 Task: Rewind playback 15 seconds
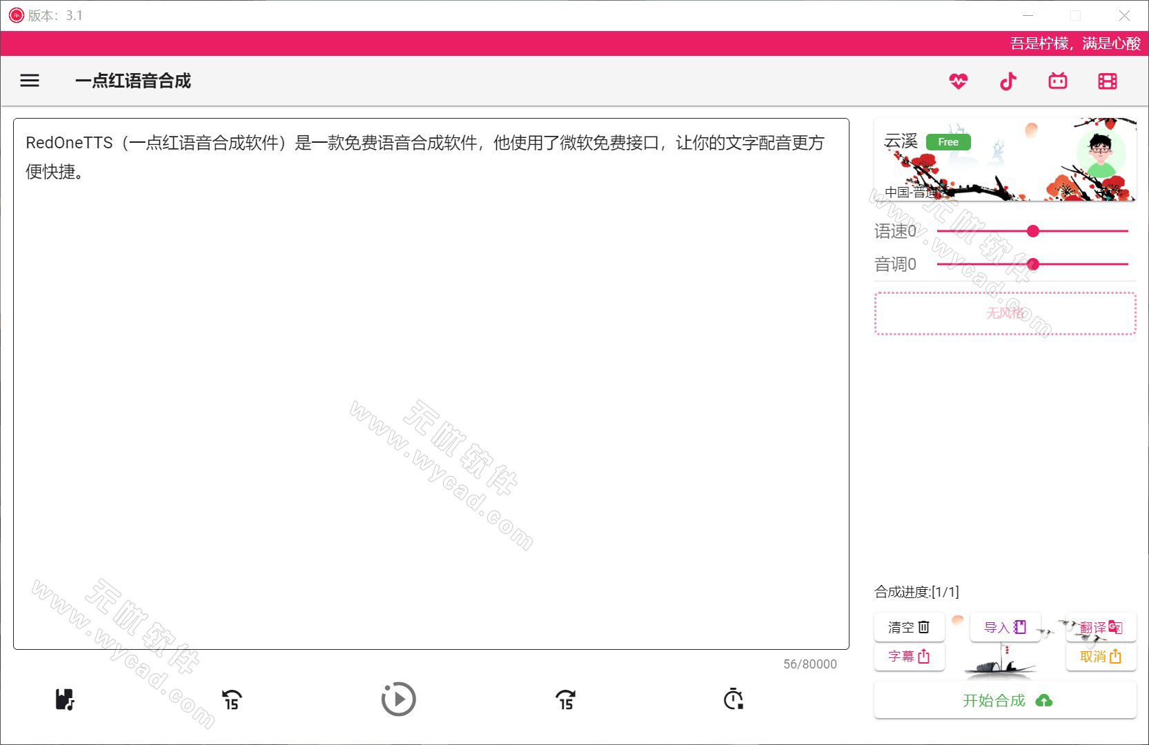coord(232,699)
